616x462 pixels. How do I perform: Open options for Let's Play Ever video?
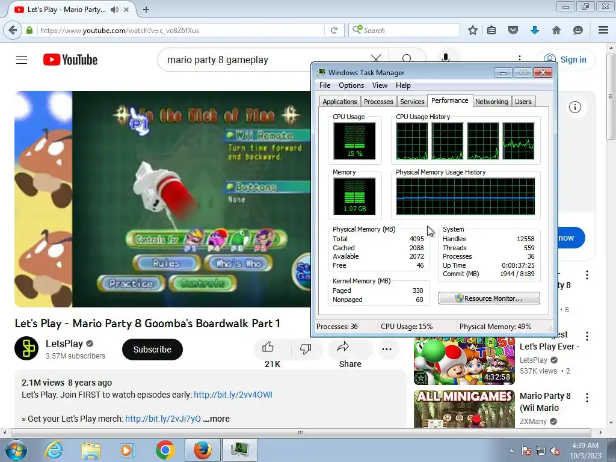[587, 336]
